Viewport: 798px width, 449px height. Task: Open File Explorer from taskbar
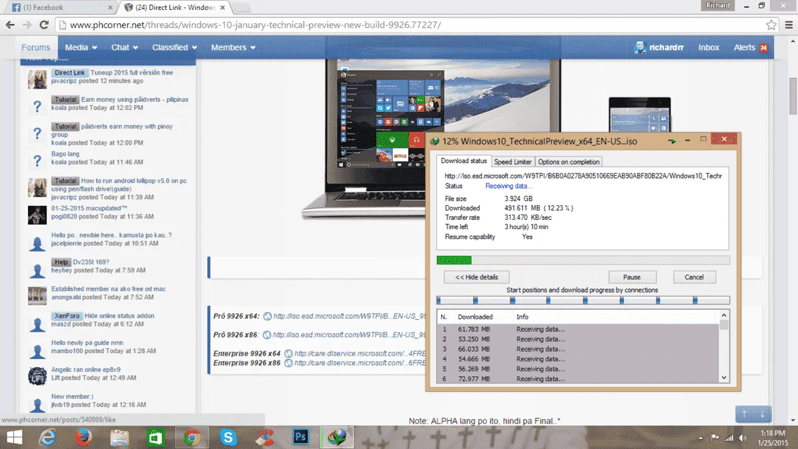(x=120, y=437)
